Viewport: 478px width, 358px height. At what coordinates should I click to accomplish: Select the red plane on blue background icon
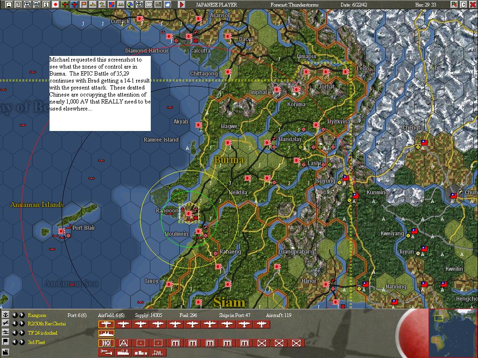74,4
